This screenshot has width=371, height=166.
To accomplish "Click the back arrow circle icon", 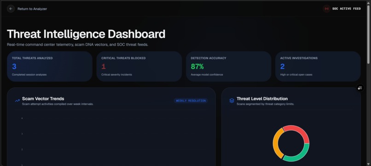I will tap(11, 9).
